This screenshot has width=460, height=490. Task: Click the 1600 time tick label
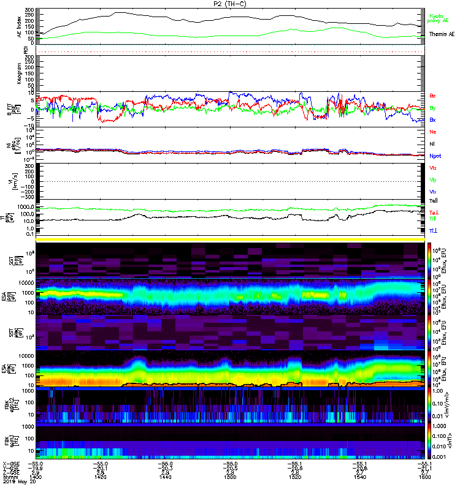[424, 477]
